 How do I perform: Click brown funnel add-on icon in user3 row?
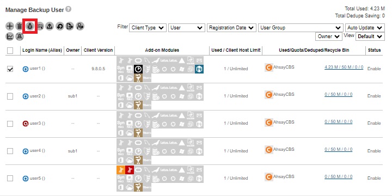point(138,132)
